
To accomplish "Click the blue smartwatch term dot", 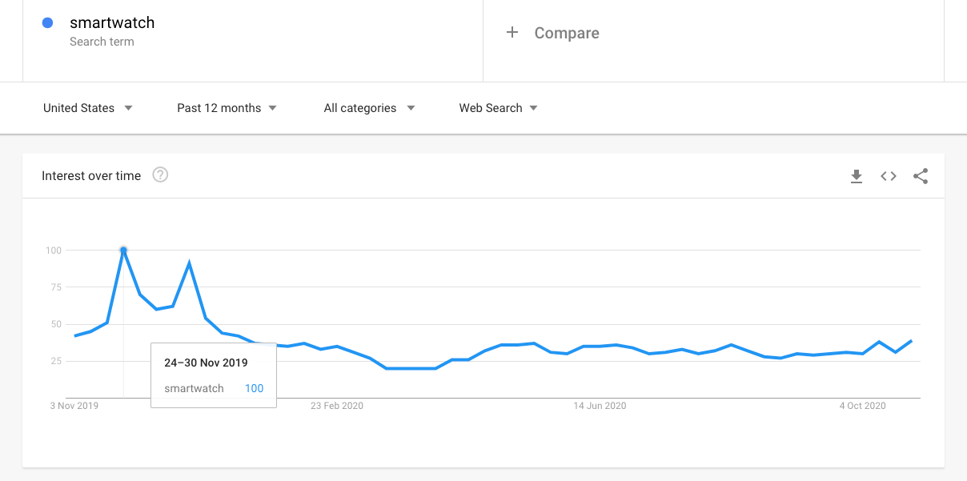I will click(47, 23).
